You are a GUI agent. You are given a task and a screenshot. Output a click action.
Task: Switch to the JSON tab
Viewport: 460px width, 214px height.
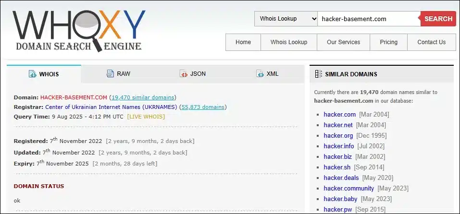pyautogui.click(x=193, y=74)
